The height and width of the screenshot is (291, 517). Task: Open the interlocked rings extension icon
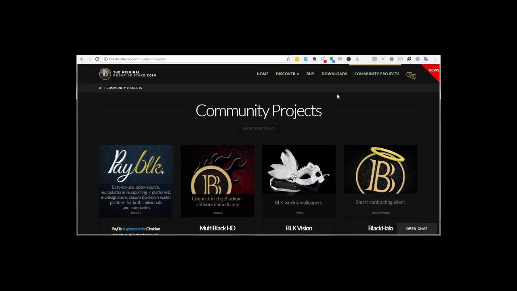pos(409,59)
